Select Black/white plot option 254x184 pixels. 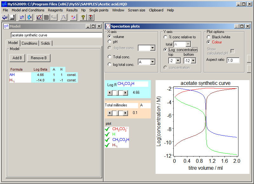[209, 37]
